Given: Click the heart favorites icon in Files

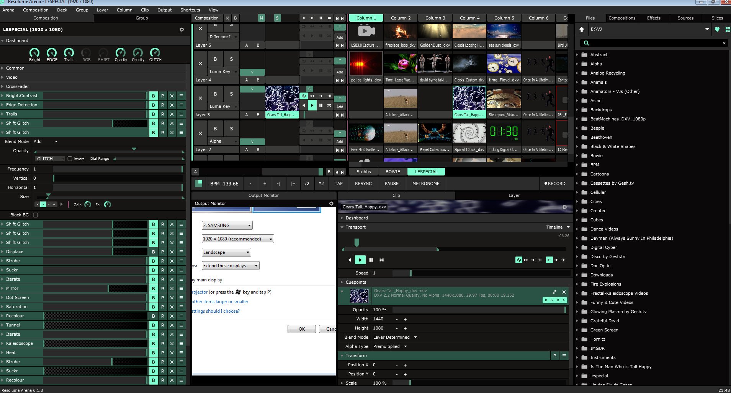Looking at the screenshot, I should pyautogui.click(x=717, y=29).
